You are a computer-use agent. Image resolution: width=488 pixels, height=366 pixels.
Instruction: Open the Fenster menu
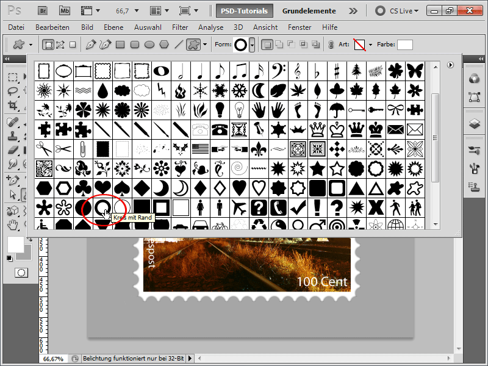point(300,27)
